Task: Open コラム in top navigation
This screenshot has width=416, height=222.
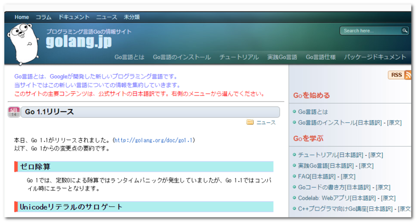Action: tap(44, 17)
